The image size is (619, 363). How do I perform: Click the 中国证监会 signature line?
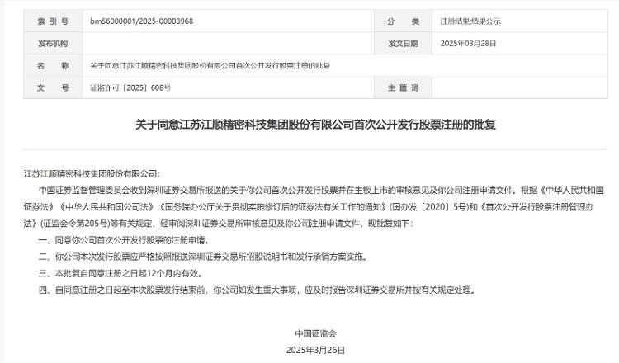coord(315,333)
